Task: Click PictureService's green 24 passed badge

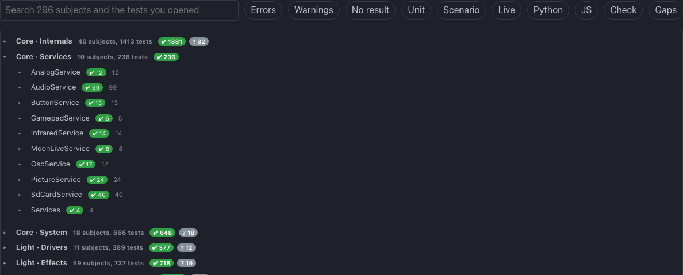Action: click(x=97, y=180)
